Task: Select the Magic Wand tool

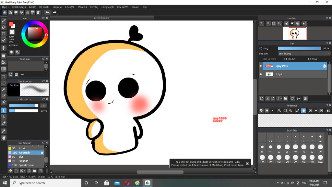Action: 4,90
